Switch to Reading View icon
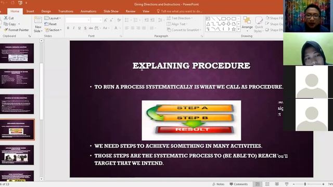 [x=277, y=184]
